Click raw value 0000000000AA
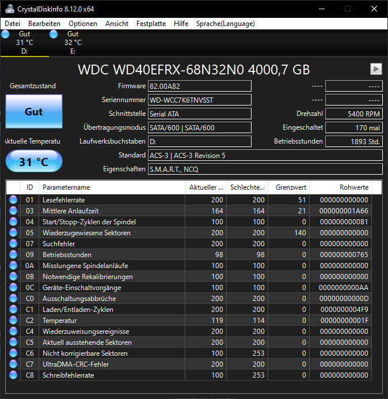This screenshot has width=388, height=399. (344, 288)
